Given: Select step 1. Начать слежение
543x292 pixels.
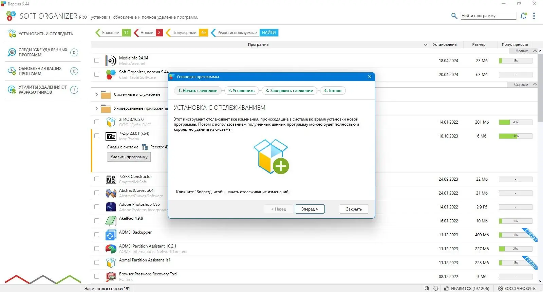Looking at the screenshot, I should pyautogui.click(x=198, y=91).
